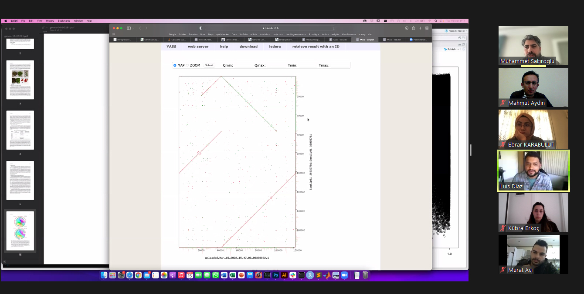Click the Submit button
The image size is (584, 294).
(209, 65)
